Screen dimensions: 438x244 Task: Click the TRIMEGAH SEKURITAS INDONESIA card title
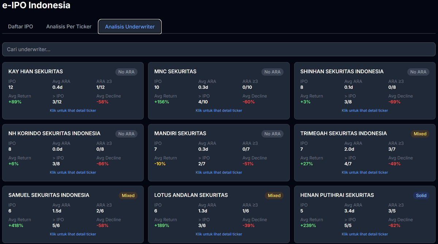point(343,133)
